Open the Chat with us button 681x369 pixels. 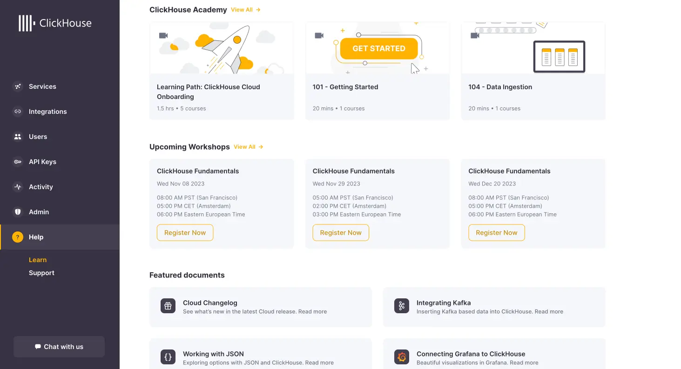[x=59, y=347]
